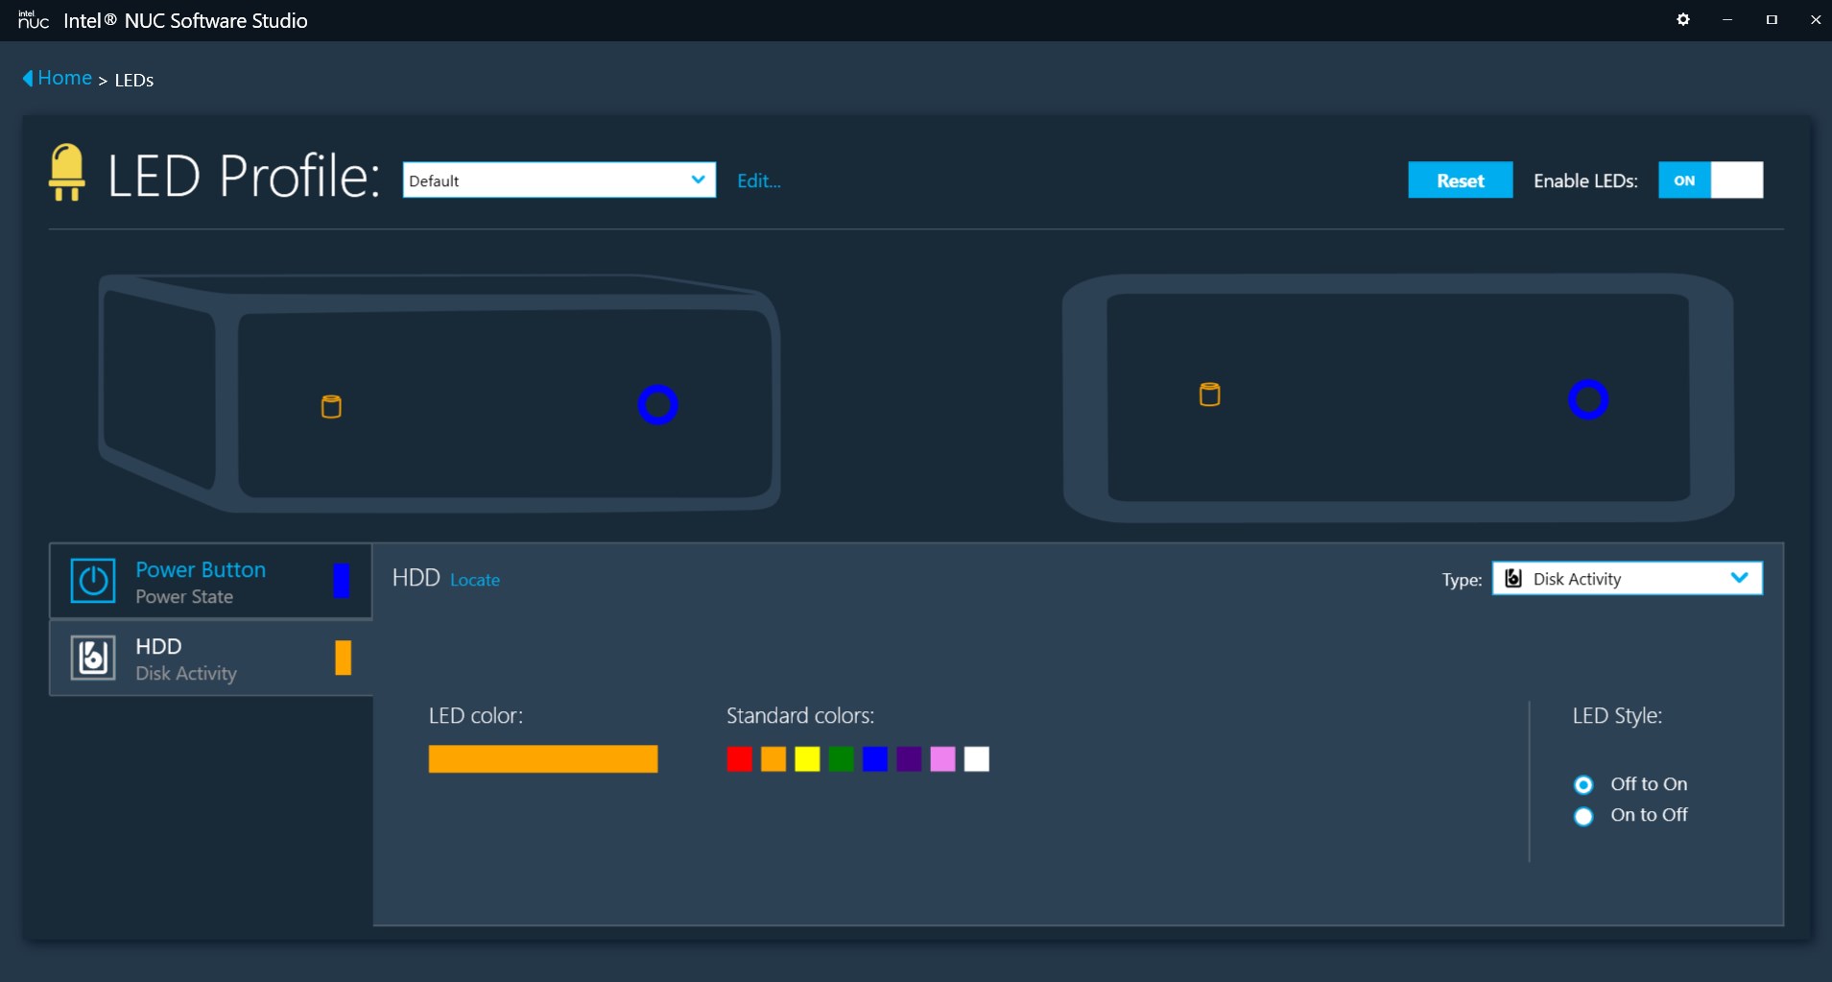
Task: Select Off to On LED style
Action: pyautogui.click(x=1583, y=784)
